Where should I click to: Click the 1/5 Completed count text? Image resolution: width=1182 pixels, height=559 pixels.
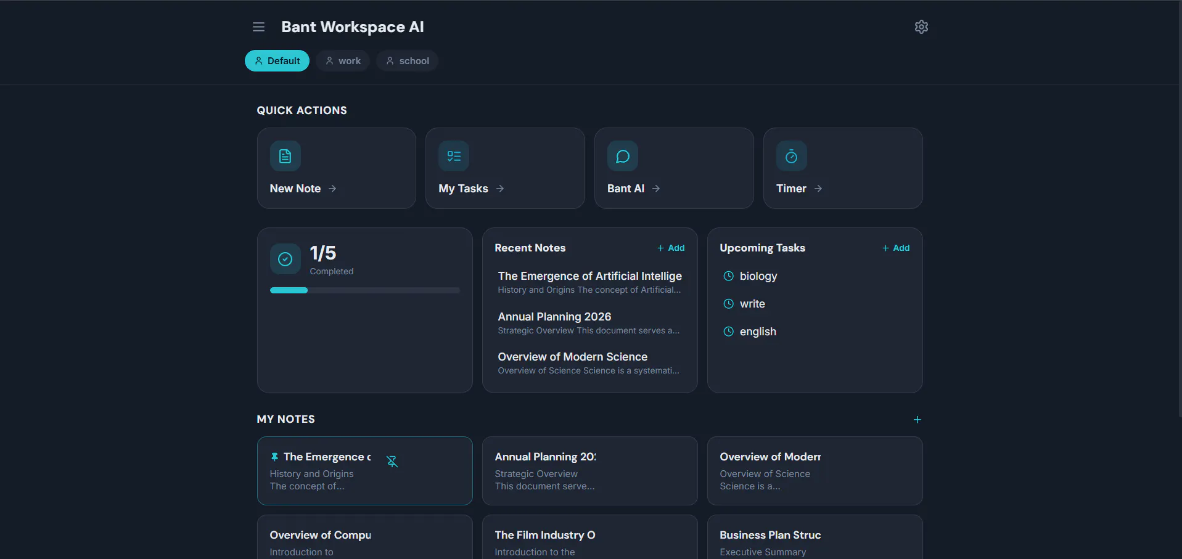tap(332, 260)
